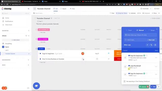Viewport: 162px width, 91px height.
Task: Click the Share button
Action: (x=157, y=9)
